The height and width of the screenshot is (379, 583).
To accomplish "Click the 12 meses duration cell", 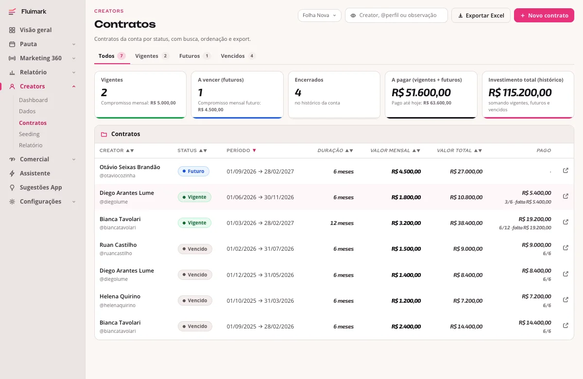I will pyautogui.click(x=342, y=223).
